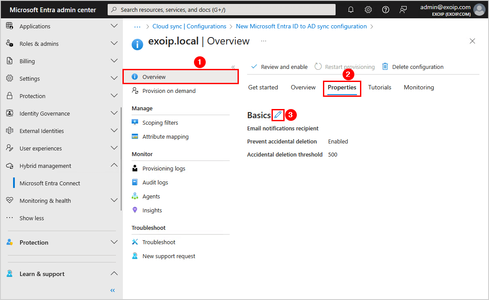Open the notifications bell icon
The width and height of the screenshot is (489, 300).
[351, 10]
